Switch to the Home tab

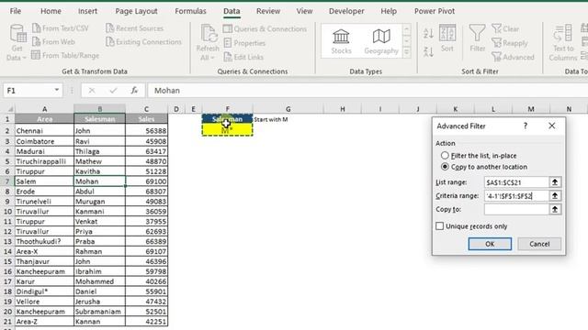[51, 11]
